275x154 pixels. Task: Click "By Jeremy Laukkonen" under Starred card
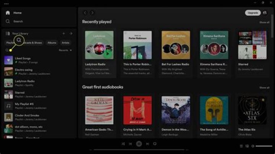point(251,69)
